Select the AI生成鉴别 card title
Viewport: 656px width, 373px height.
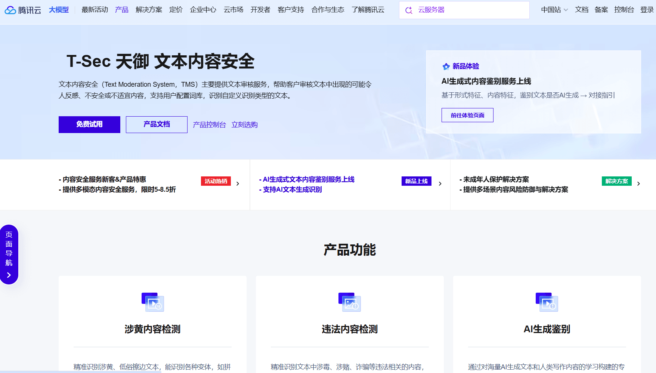547,329
